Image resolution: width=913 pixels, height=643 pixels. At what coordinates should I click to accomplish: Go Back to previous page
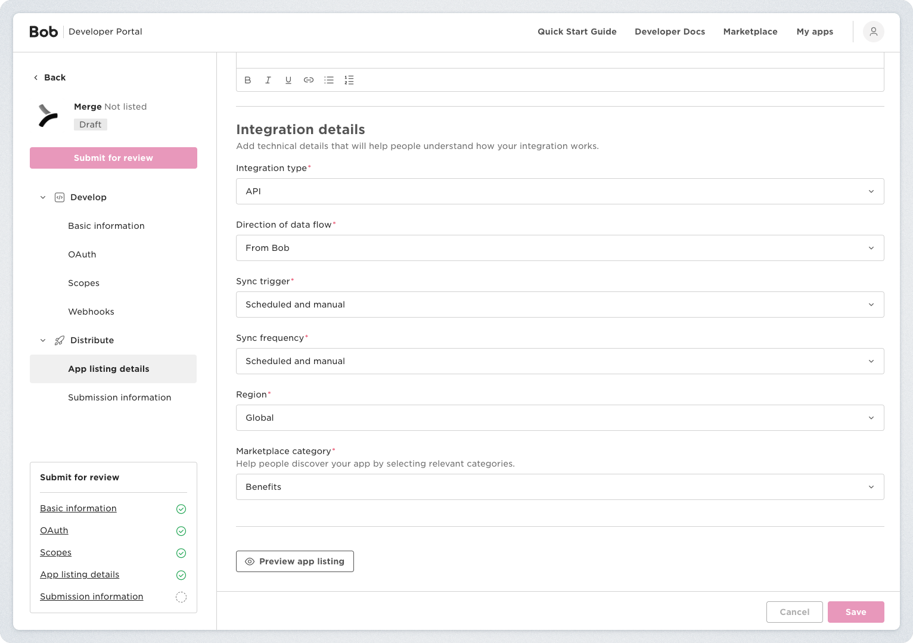49,77
